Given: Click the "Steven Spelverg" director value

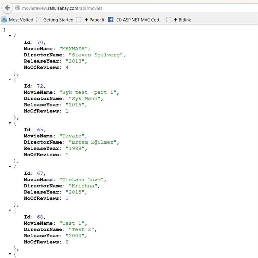Looking at the screenshot, I should coord(96,55).
